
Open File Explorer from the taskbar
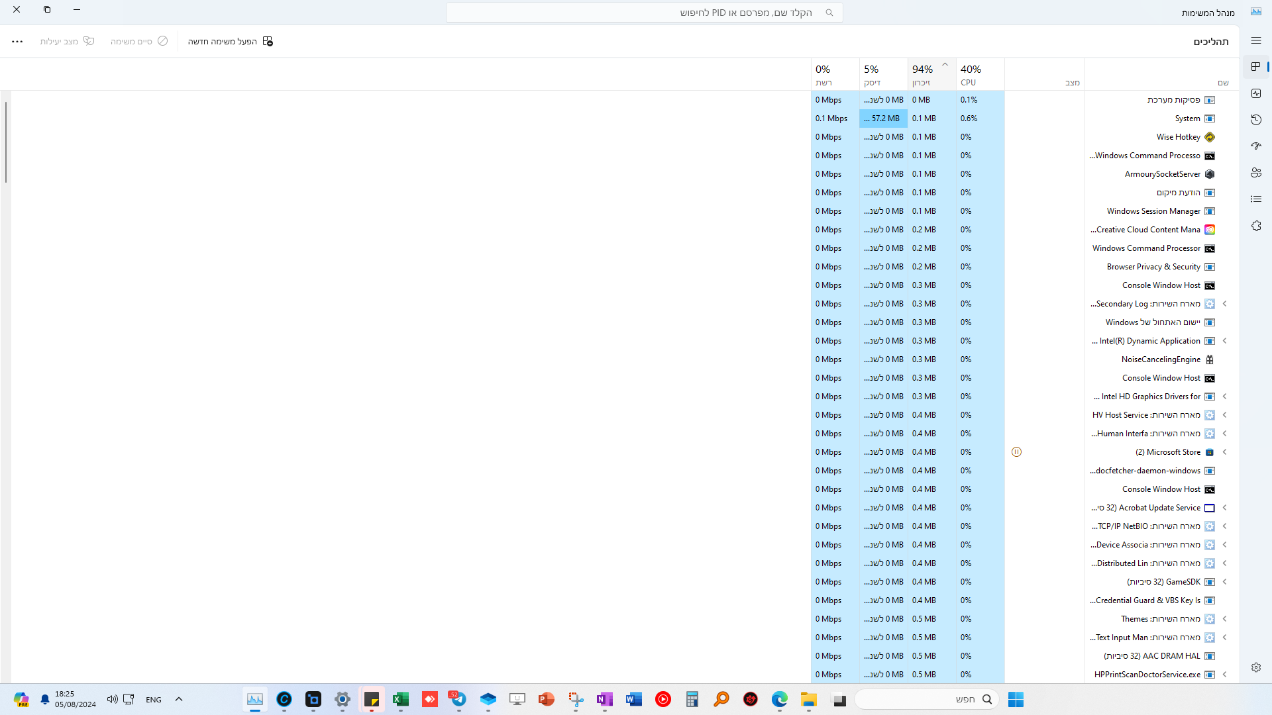click(x=809, y=699)
